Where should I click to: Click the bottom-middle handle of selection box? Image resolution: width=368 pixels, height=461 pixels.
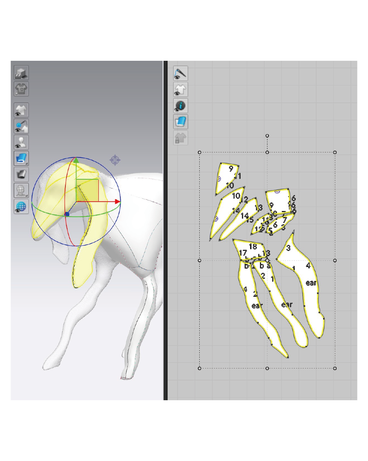click(267, 368)
